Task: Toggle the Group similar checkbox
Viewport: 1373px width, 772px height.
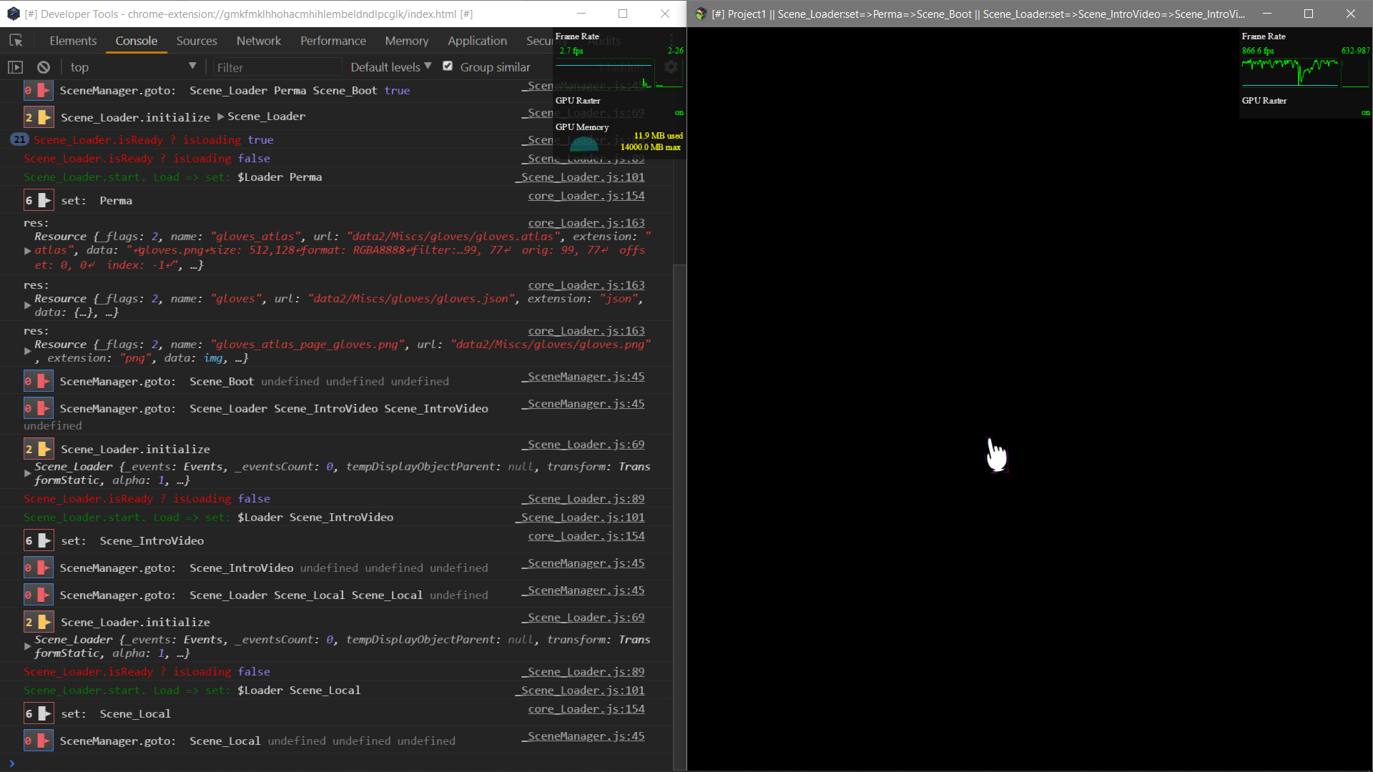Action: [x=448, y=66]
